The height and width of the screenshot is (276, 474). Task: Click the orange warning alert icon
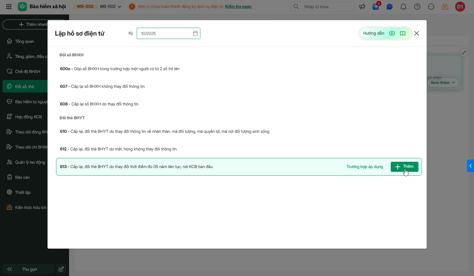click(132, 7)
